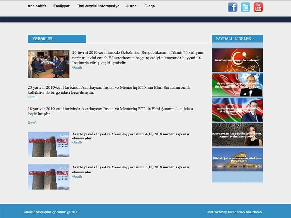Open the Mehriban Əliyeva banner link
The image size is (291, 218).
(237, 135)
